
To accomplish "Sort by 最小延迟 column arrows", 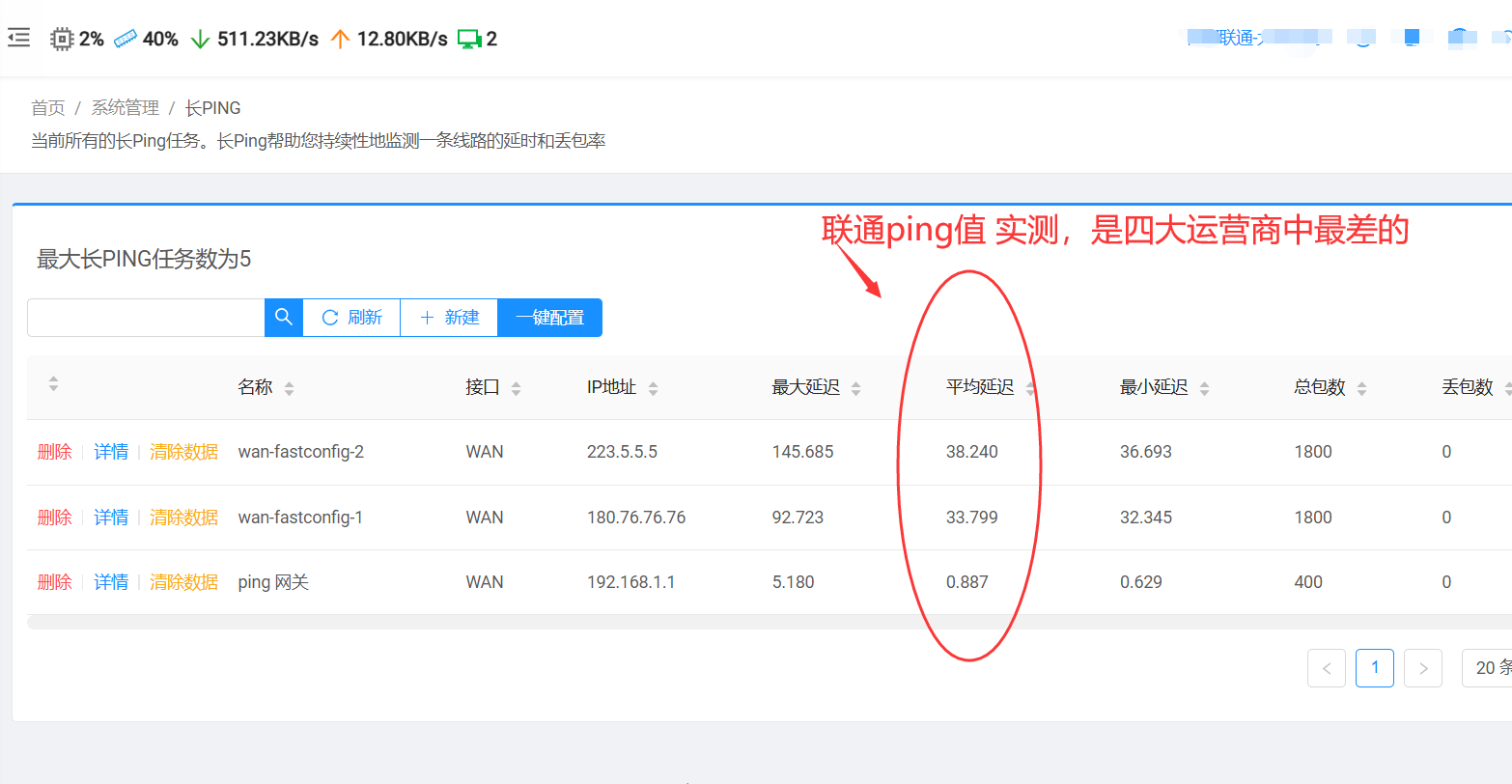I will 1204,388.
